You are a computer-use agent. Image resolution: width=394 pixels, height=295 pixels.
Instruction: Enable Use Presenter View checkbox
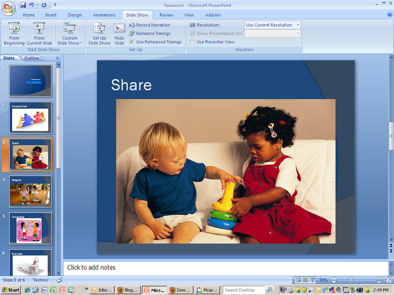[192, 42]
